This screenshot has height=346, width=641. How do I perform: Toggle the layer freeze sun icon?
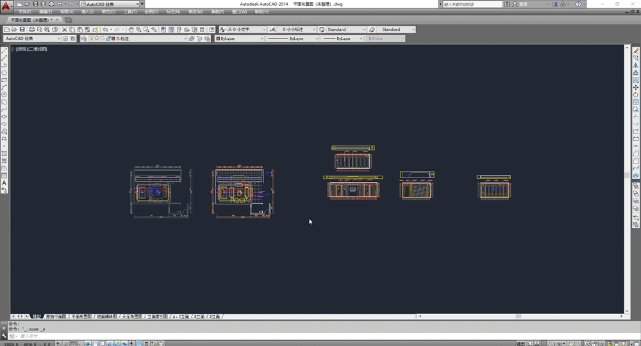click(x=96, y=38)
